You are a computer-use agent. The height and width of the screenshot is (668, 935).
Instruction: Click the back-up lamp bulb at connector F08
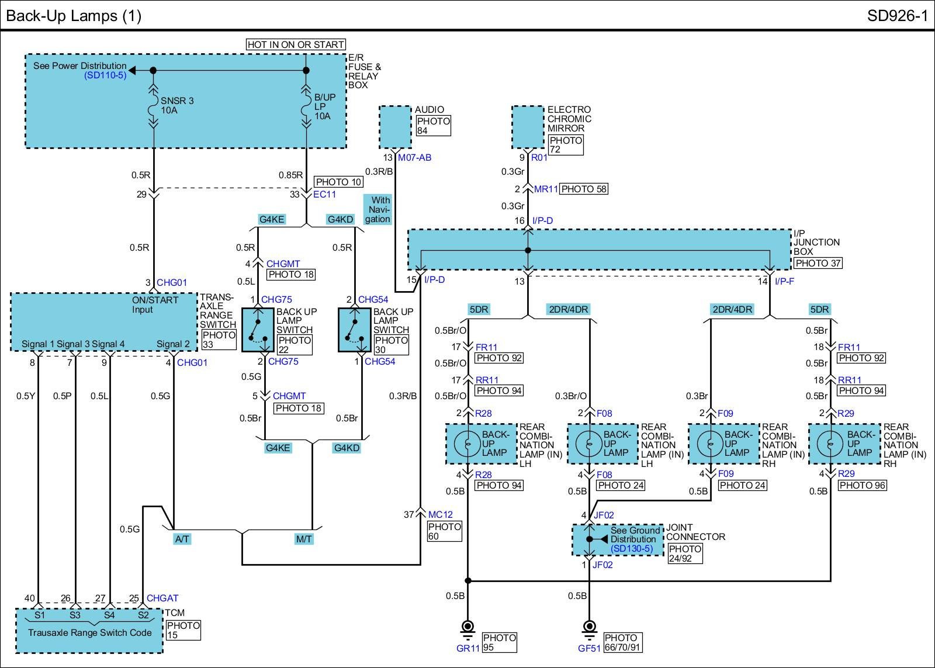point(588,444)
